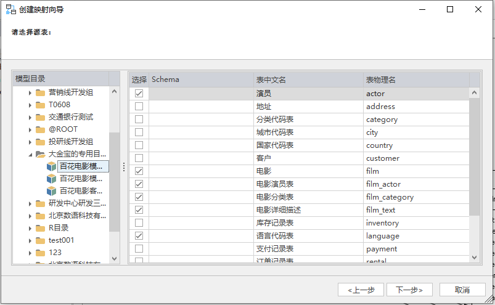Viewport: 495px width, 305px height.
Task: Select the 库存记录表 table name cell
Action: pyautogui.click(x=308, y=222)
